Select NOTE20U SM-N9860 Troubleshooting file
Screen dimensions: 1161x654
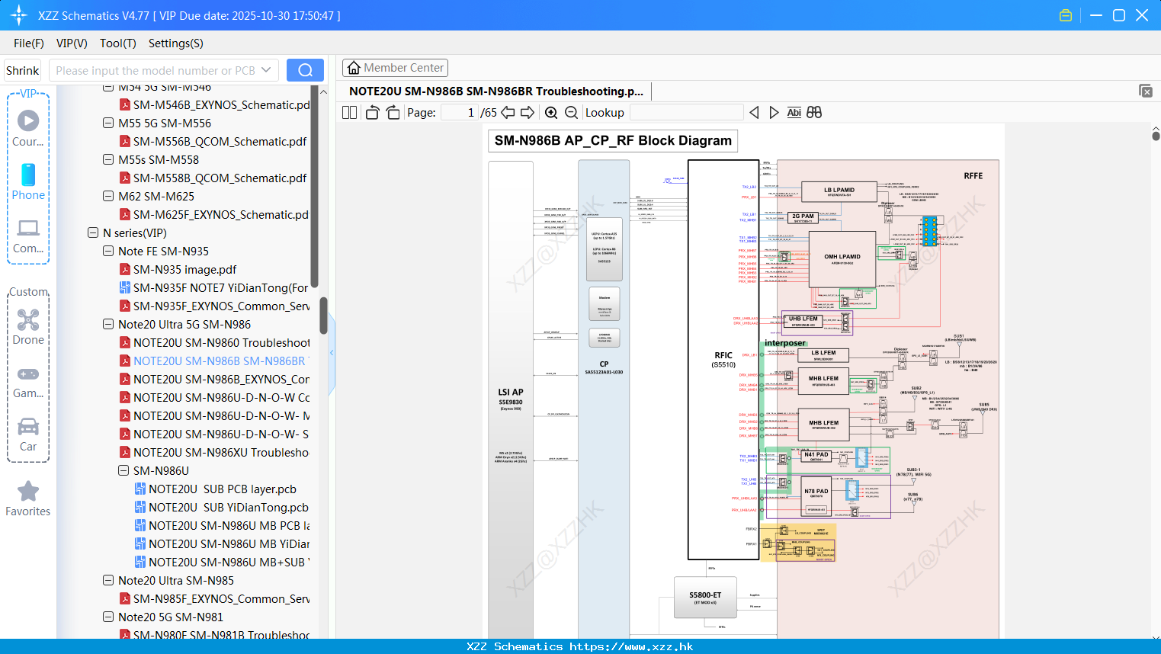click(x=221, y=342)
